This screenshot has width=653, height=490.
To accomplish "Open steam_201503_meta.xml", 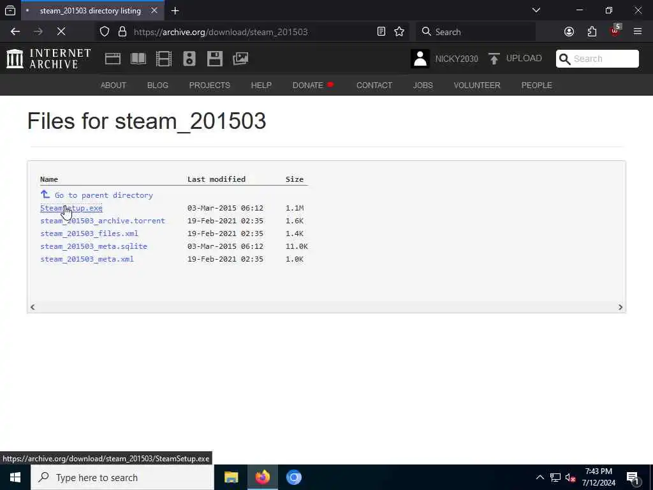I will (87, 259).
